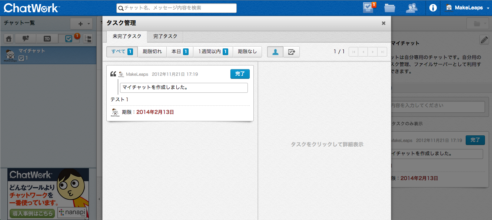Open the information icon in header
Screen dimensions: 492x220
(433, 8)
